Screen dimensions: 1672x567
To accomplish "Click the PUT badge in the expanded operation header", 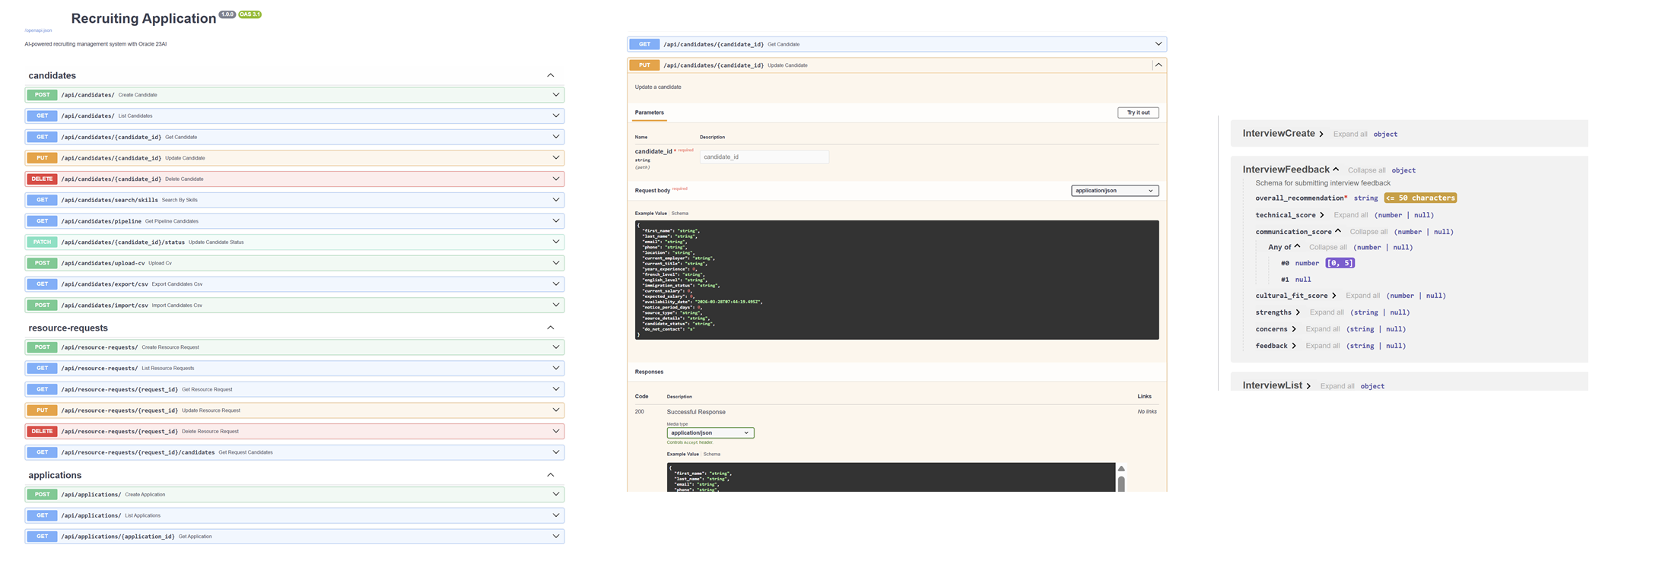I will tap(644, 65).
